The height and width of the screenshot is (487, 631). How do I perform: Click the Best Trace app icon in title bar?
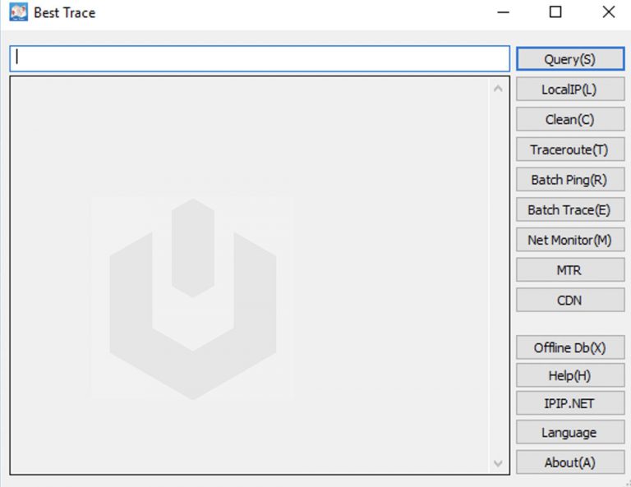(x=18, y=12)
